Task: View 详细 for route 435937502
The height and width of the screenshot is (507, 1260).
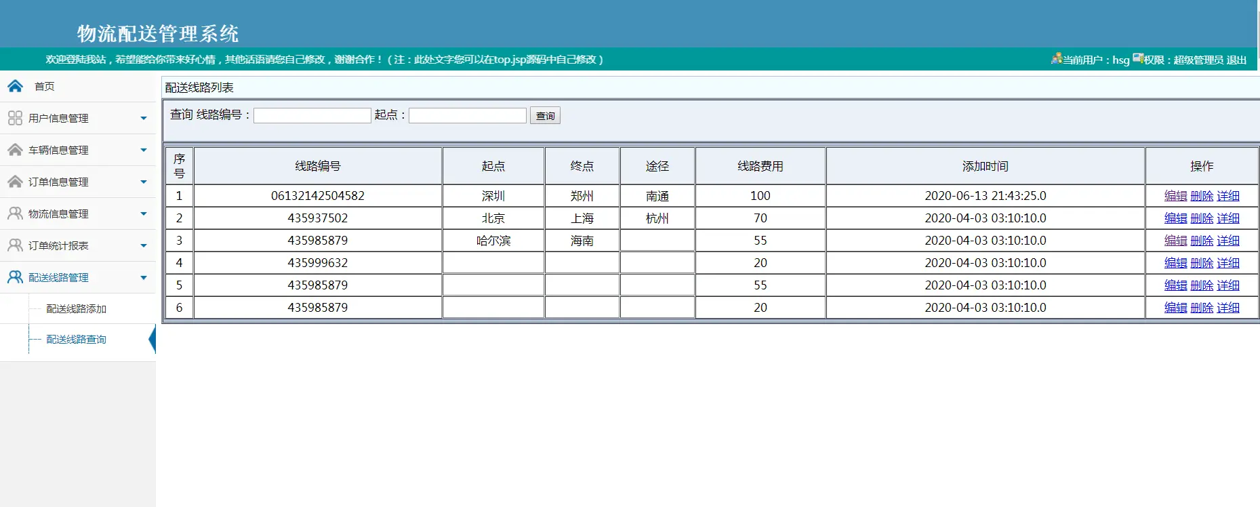Action: coord(1228,218)
